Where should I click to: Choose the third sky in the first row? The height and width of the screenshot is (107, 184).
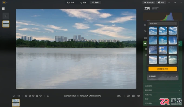tap(173, 31)
